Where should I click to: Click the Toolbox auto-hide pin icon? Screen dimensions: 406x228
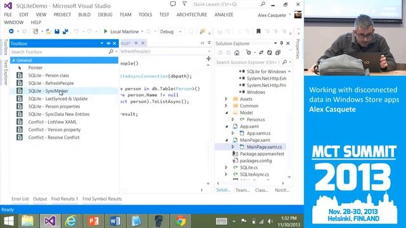(108, 44)
